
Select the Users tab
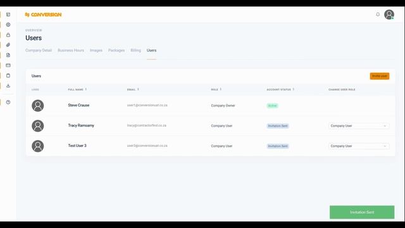pyautogui.click(x=151, y=51)
